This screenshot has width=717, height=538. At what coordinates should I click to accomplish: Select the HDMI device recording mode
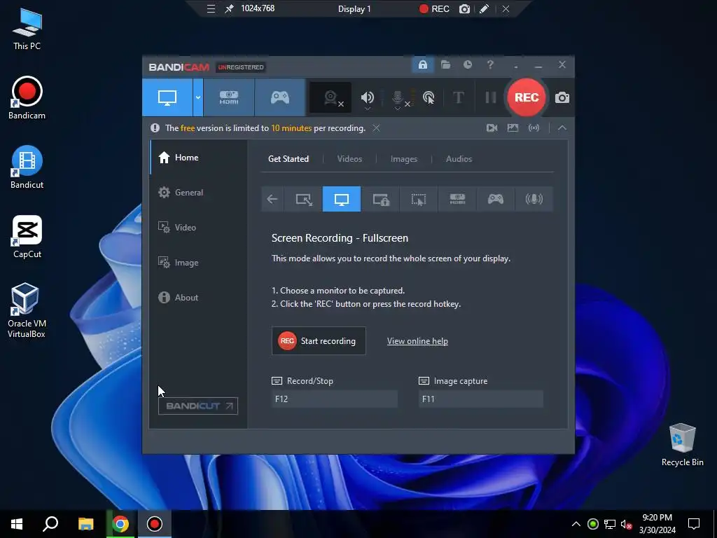[x=229, y=97]
